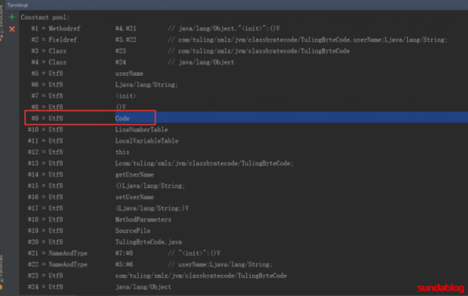Image resolution: width=468 pixels, height=296 pixels.
Task: Click SourceFile entry at #19
Action: [133, 231]
